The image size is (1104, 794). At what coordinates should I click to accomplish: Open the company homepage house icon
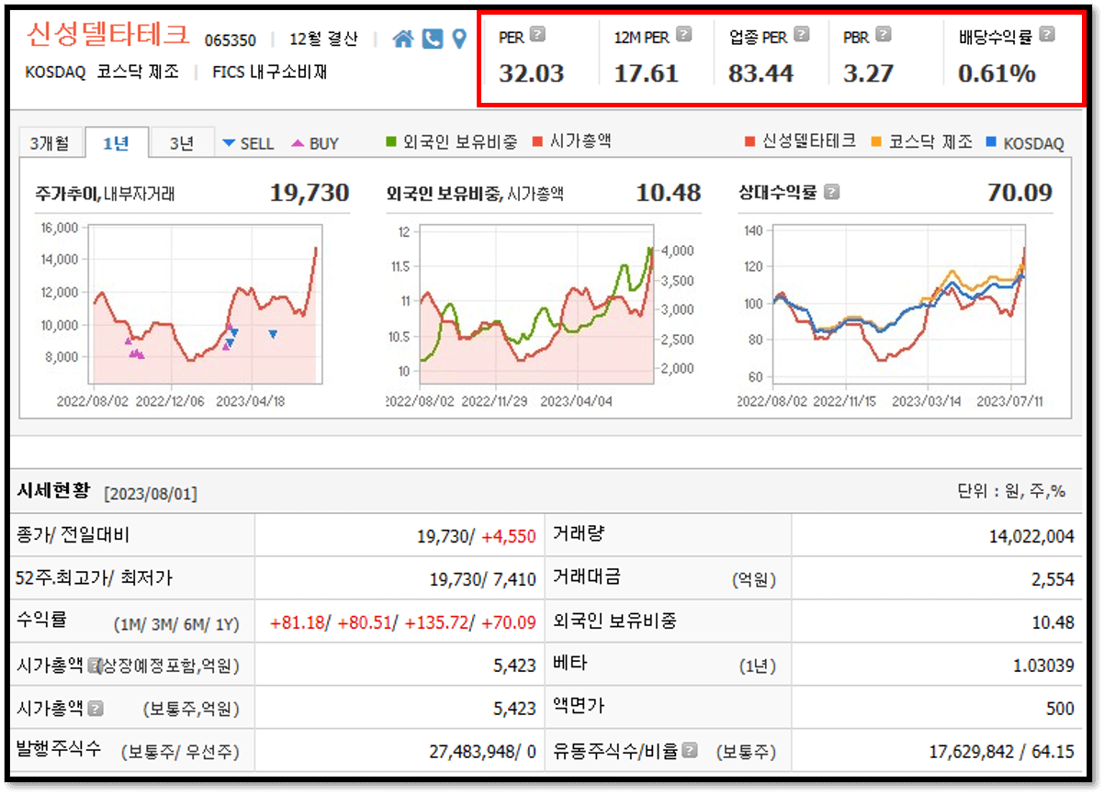(x=403, y=39)
